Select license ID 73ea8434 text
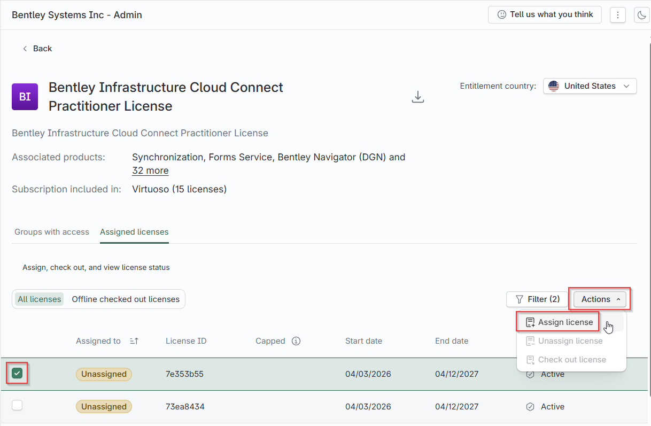This screenshot has width=651, height=426. (185, 407)
